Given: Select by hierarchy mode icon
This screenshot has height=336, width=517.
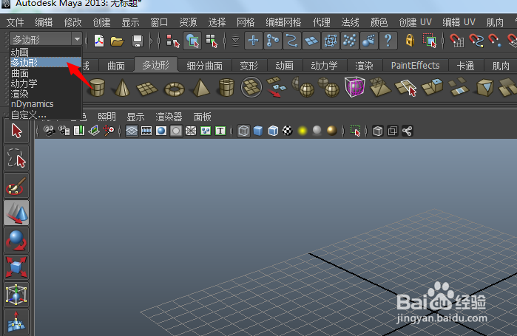Looking at the screenshot, I should pos(173,41).
